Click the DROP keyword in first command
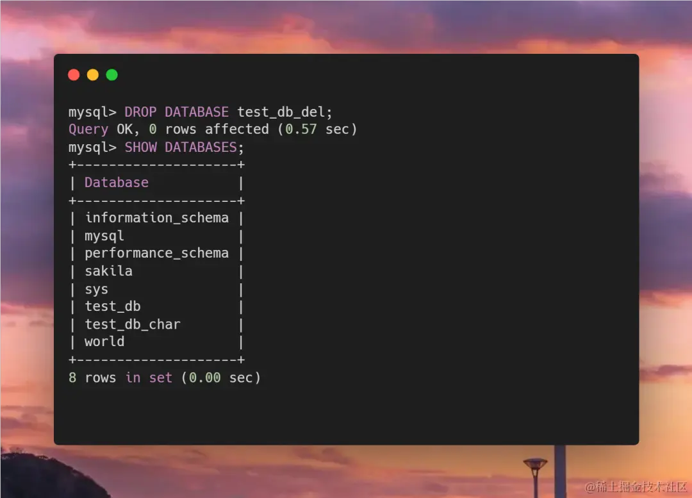Image resolution: width=692 pixels, height=498 pixels. (140, 112)
